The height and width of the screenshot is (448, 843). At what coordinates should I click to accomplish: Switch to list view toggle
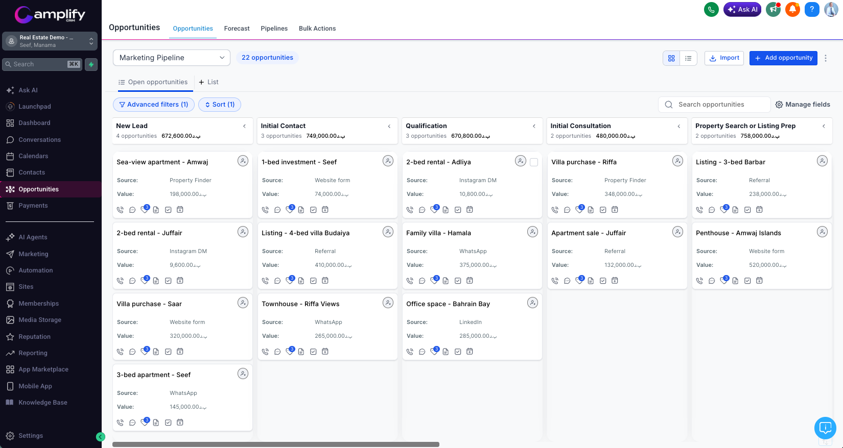coord(688,58)
